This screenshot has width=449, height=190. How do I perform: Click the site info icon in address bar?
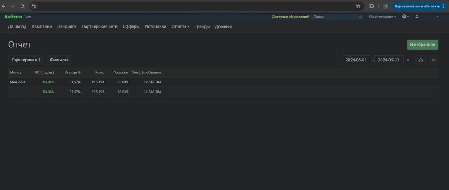click(x=34, y=6)
